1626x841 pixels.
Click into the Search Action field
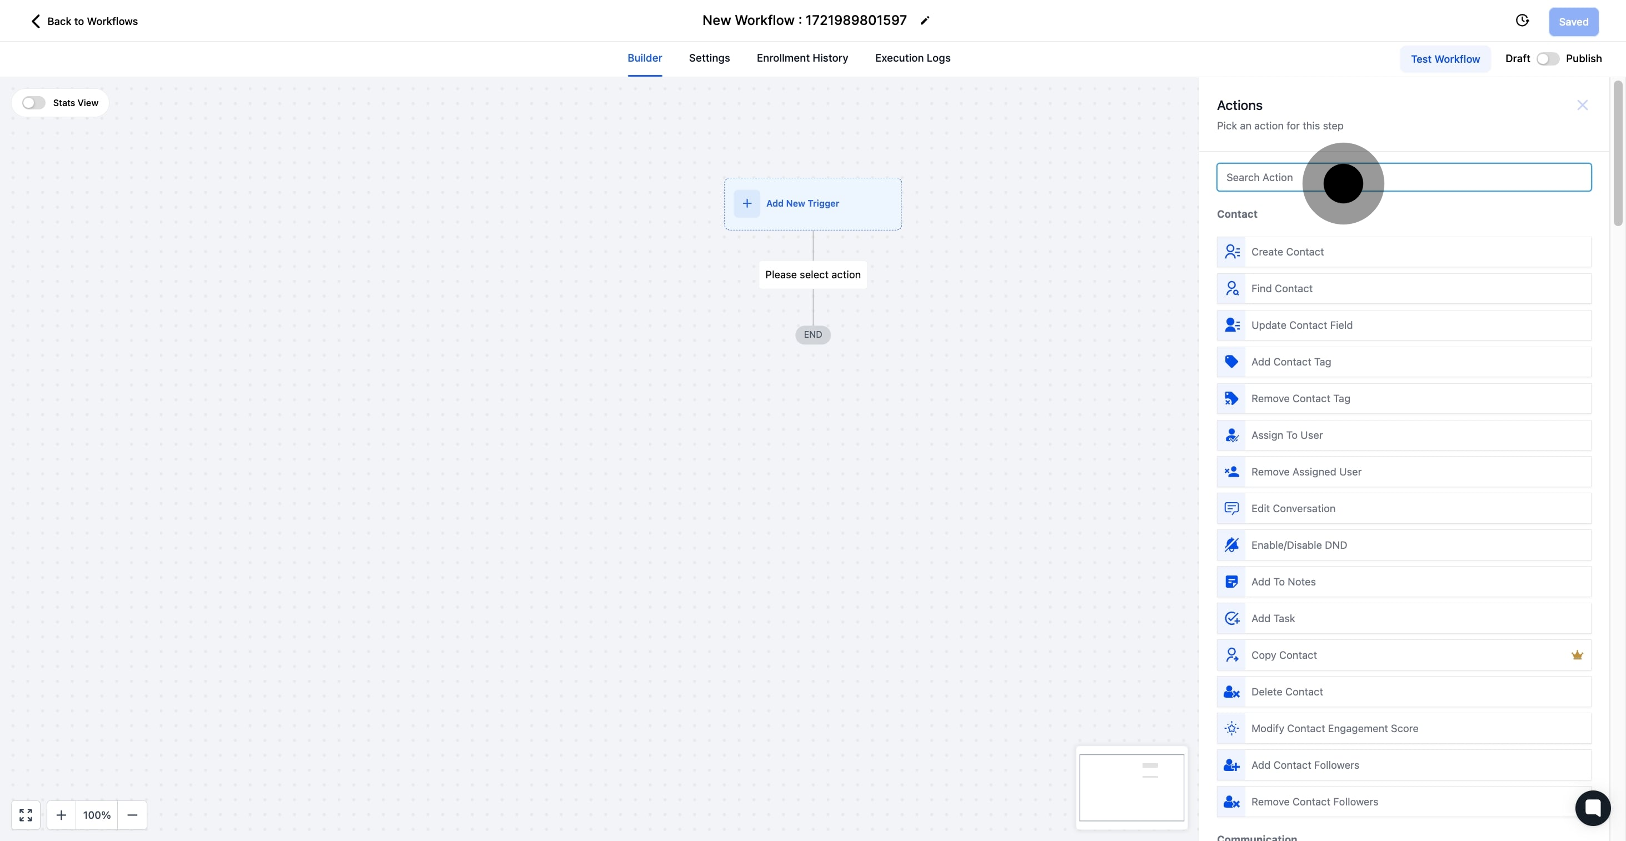pyautogui.click(x=1403, y=177)
